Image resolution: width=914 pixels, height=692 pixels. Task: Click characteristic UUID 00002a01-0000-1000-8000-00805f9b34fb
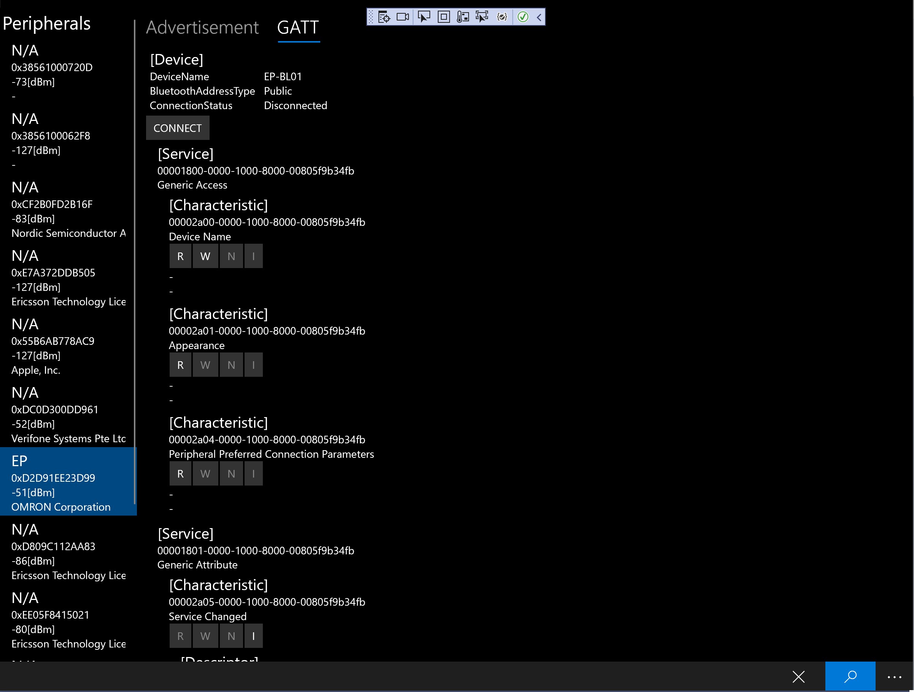point(267,330)
